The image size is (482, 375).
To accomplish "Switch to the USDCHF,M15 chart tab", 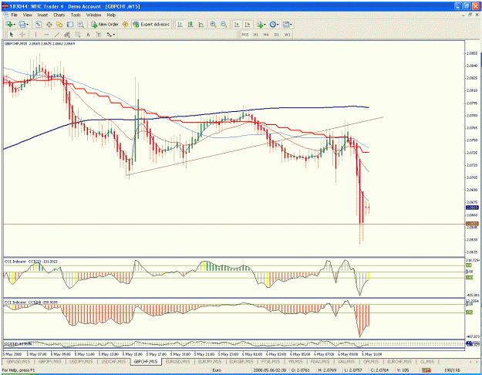I will pos(114,362).
